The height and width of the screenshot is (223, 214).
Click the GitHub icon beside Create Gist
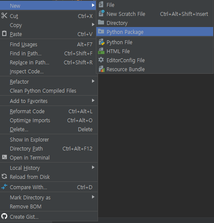pyautogui.click(x=4, y=216)
